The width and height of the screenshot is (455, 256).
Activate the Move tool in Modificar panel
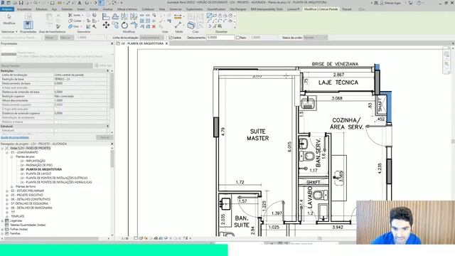(106, 26)
